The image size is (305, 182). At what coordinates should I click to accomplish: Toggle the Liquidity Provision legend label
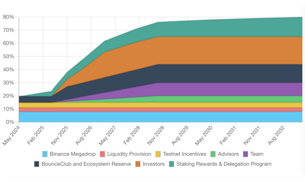tap(129, 154)
